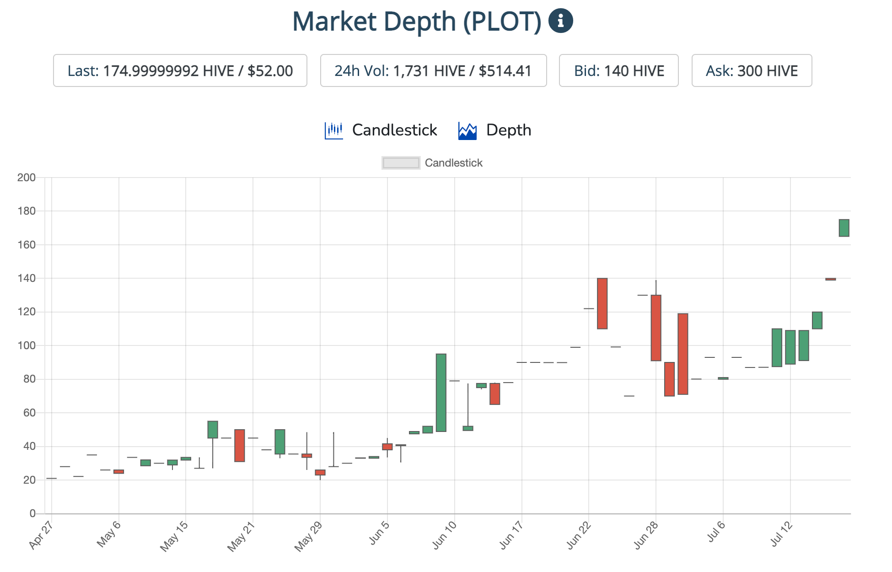Image resolution: width=892 pixels, height=572 pixels.
Task: Click the x-axis label May 29
Action: tap(308, 536)
